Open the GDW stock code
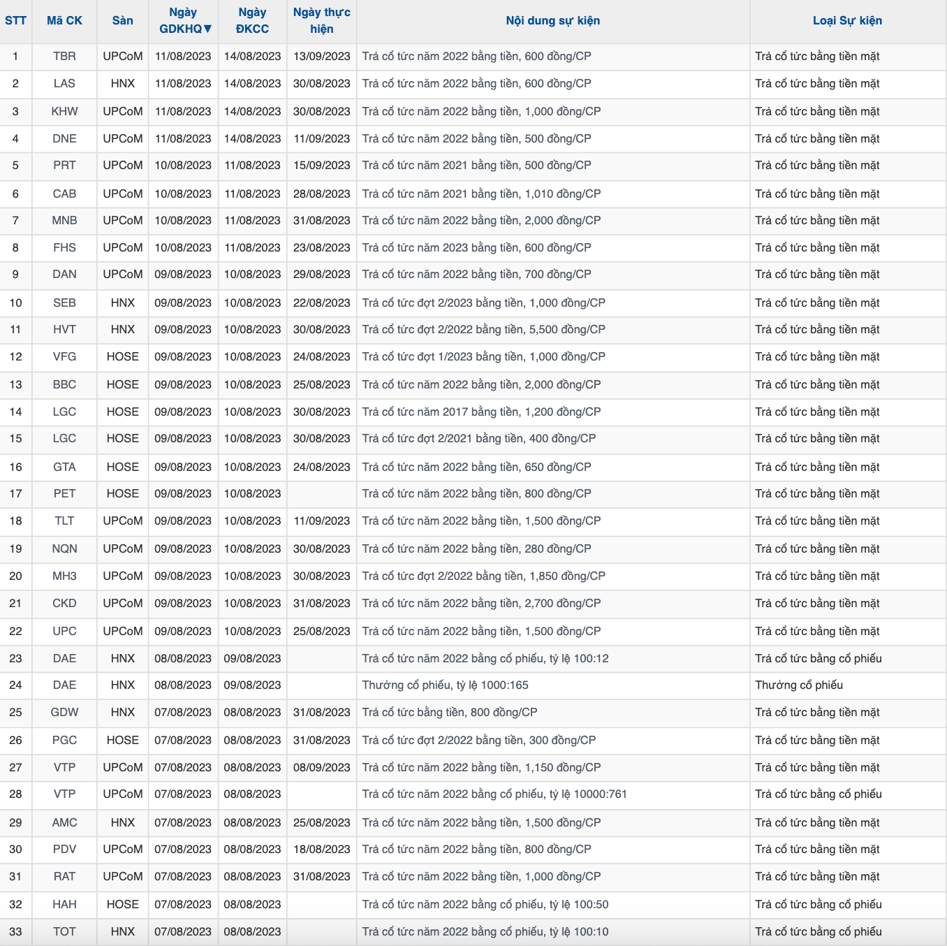 (64, 713)
